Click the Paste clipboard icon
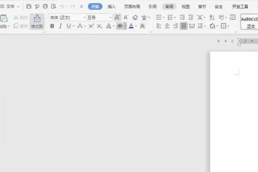Image resolution: width=258 pixels, height=172 pixels. [x=4, y=18]
